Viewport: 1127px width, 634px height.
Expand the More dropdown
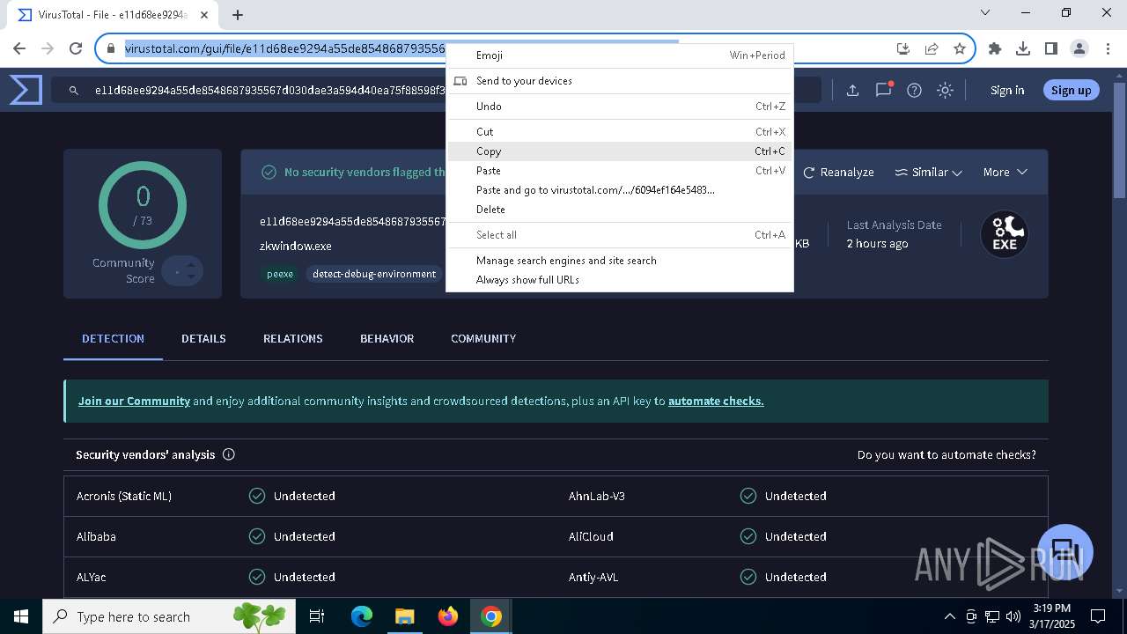point(1005,172)
